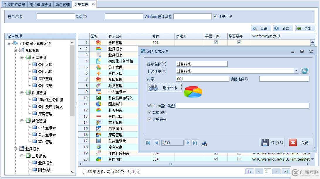Viewport: 320px width, 179px height.
Task: Click the 导出 export button
Action: [305, 28]
